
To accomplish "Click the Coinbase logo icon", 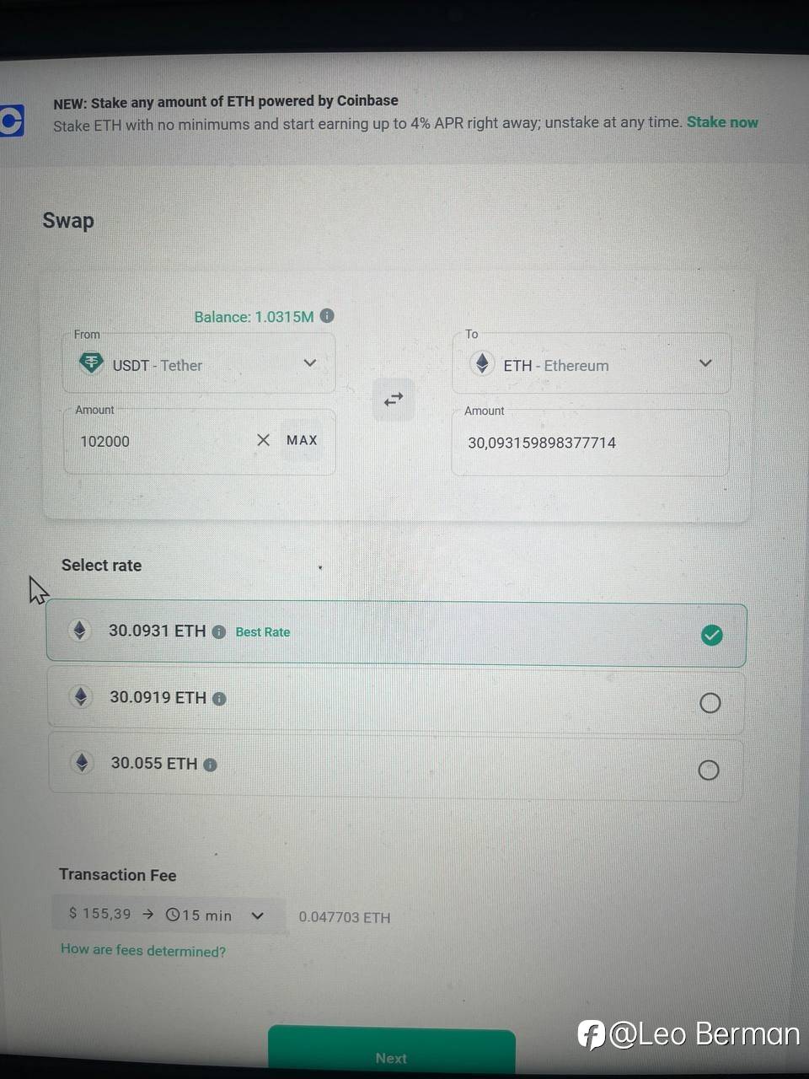I will coord(11,121).
